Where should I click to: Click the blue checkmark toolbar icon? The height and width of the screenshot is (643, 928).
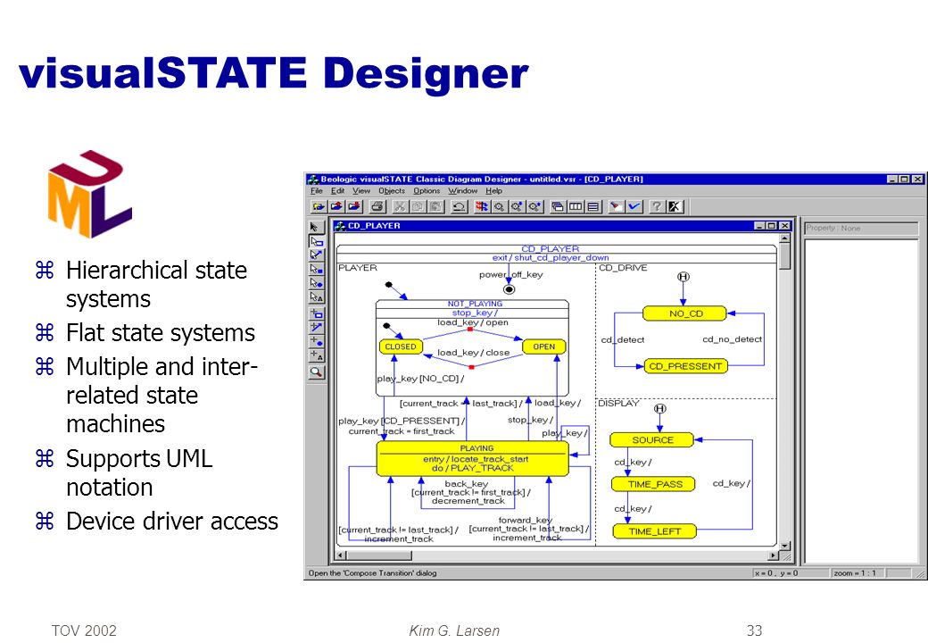coord(634,206)
